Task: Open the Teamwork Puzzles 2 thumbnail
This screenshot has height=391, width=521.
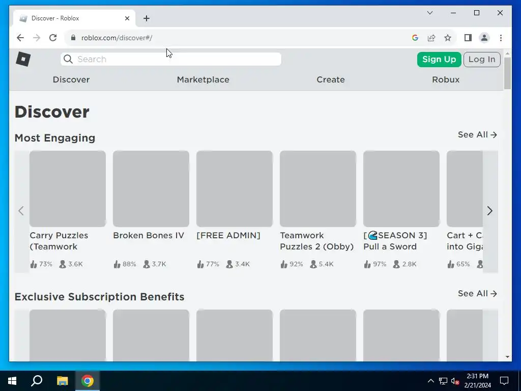Action: (x=318, y=189)
